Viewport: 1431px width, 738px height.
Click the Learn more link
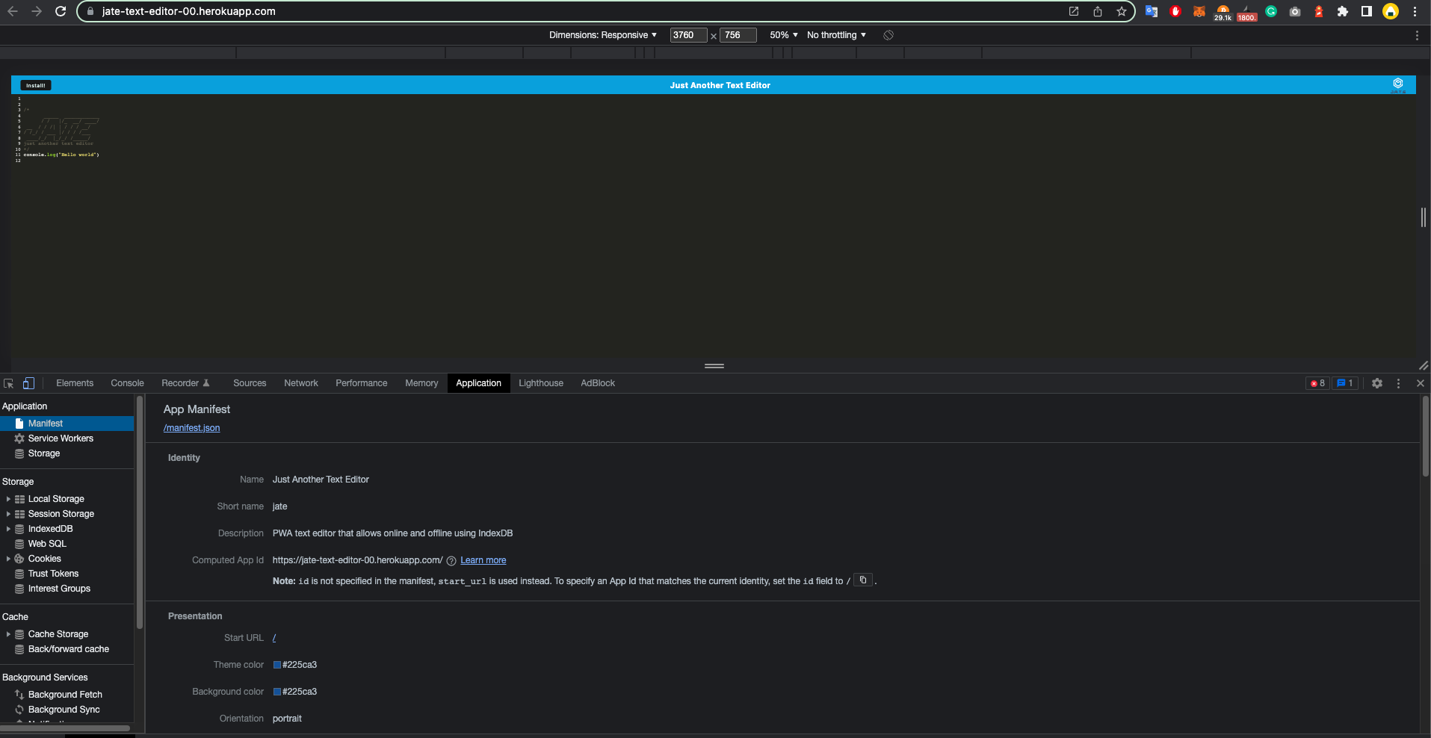[x=483, y=559]
